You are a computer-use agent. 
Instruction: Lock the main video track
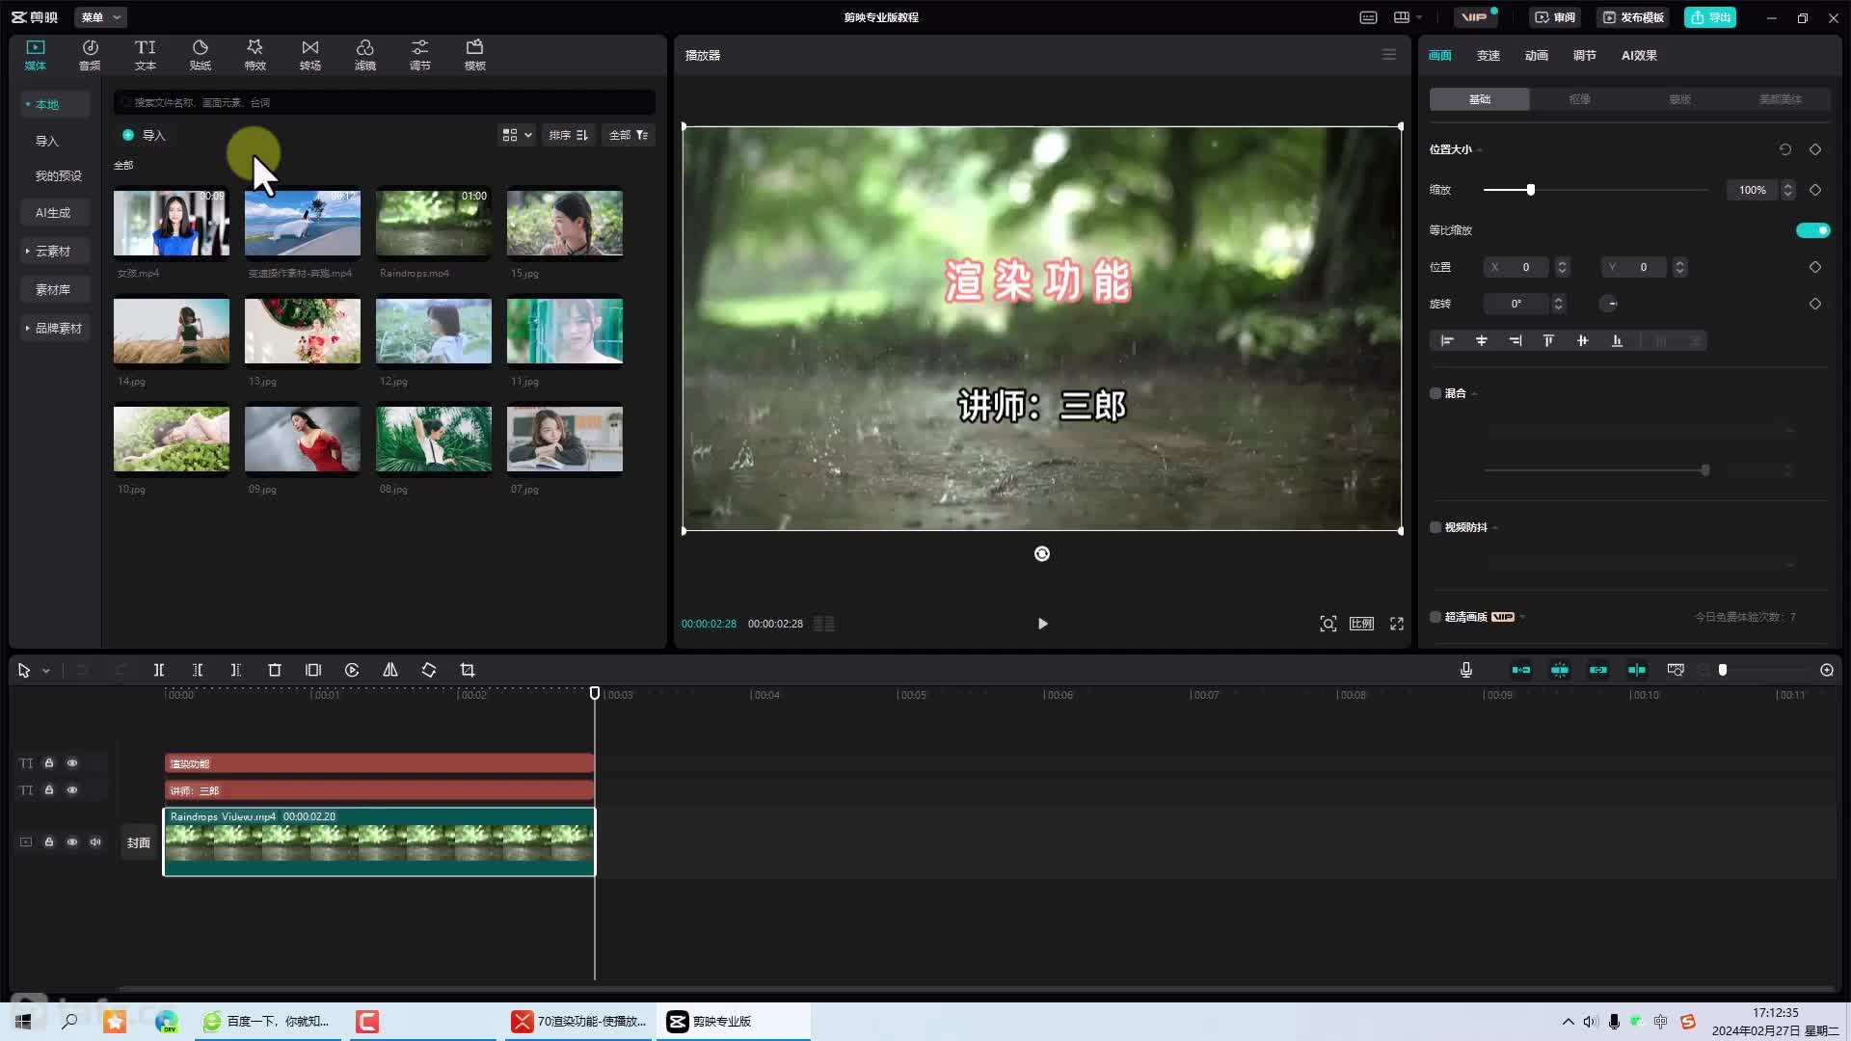point(49,842)
